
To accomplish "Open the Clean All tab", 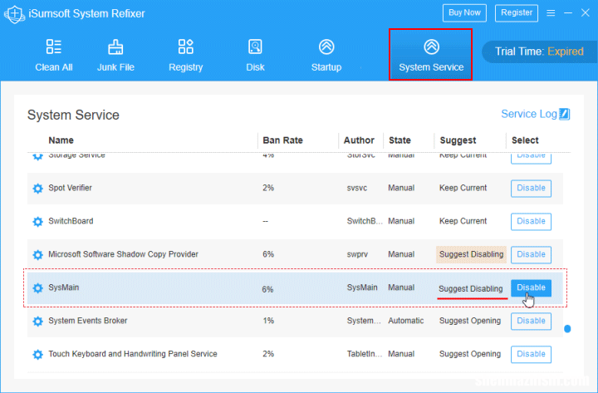I will click(54, 56).
